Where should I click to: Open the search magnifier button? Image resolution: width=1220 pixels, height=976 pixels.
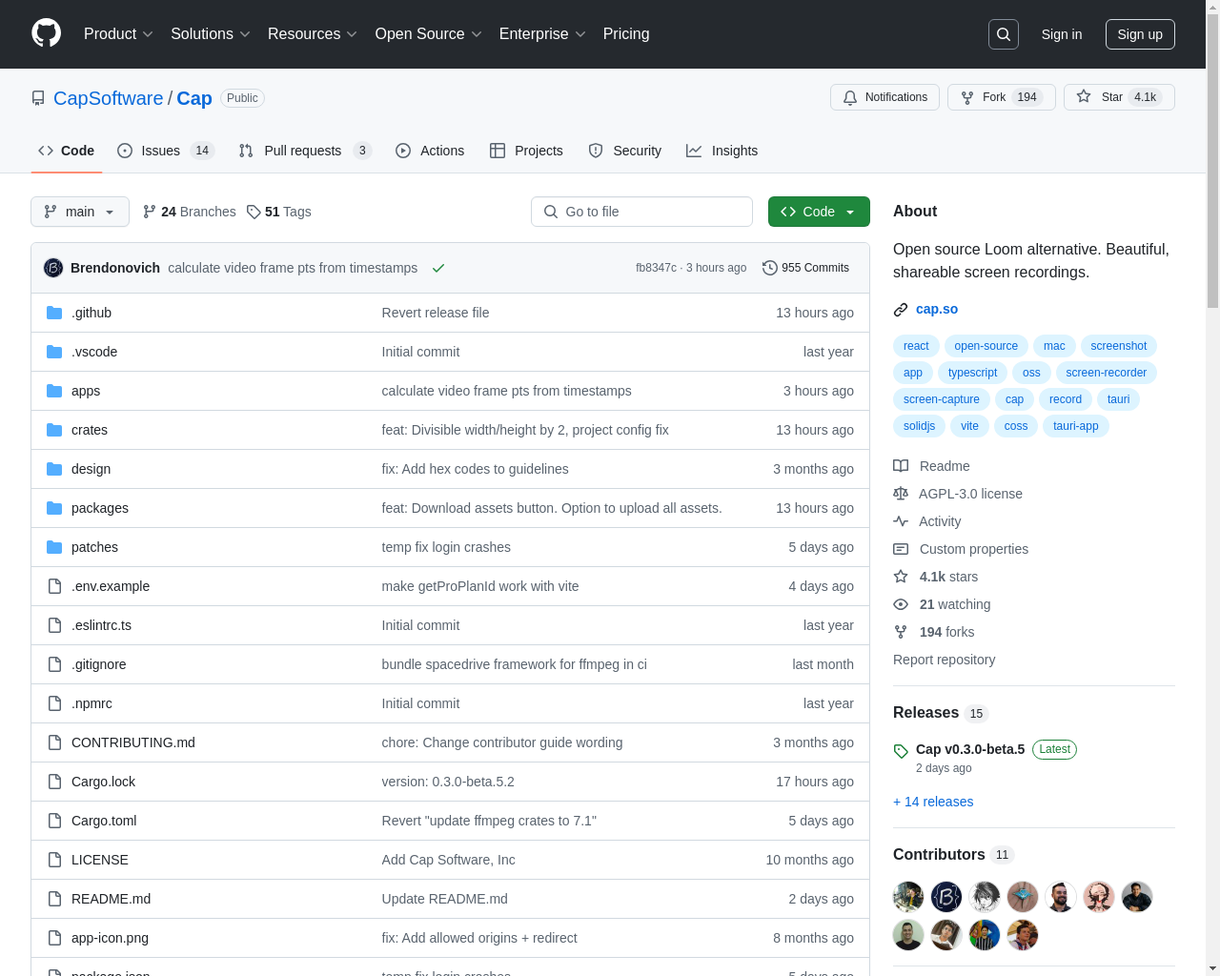click(1004, 34)
